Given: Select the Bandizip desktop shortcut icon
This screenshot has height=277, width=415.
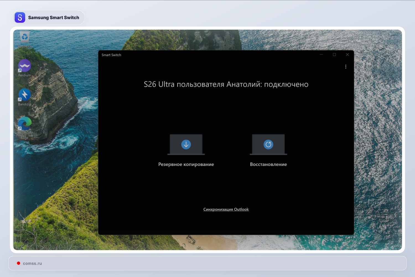Looking at the screenshot, I should tap(25, 95).
